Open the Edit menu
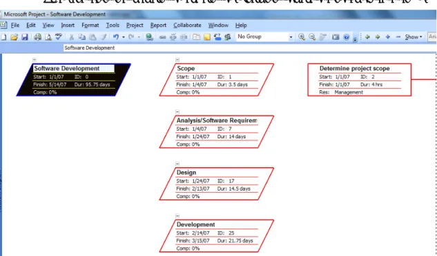 tap(31, 25)
